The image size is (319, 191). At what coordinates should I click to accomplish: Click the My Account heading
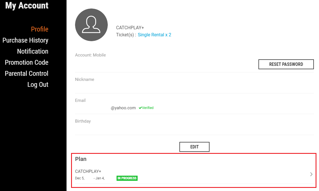(x=26, y=6)
